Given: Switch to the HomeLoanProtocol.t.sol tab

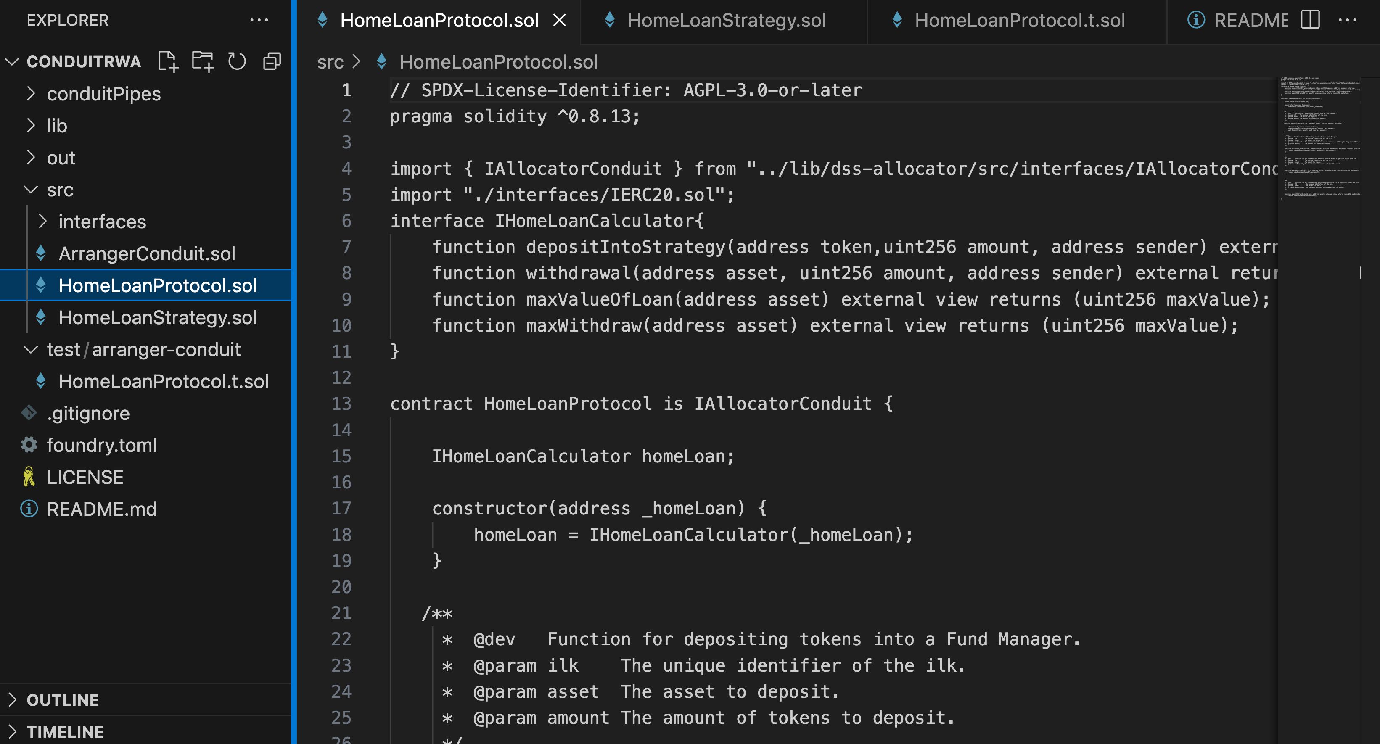Looking at the screenshot, I should coord(1017,21).
